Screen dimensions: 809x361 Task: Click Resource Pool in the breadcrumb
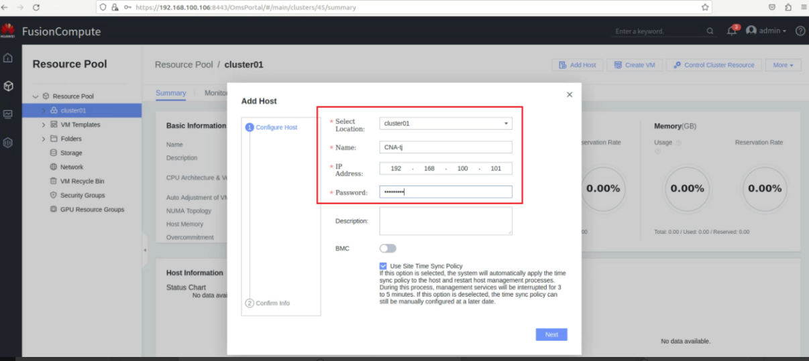[x=184, y=65]
